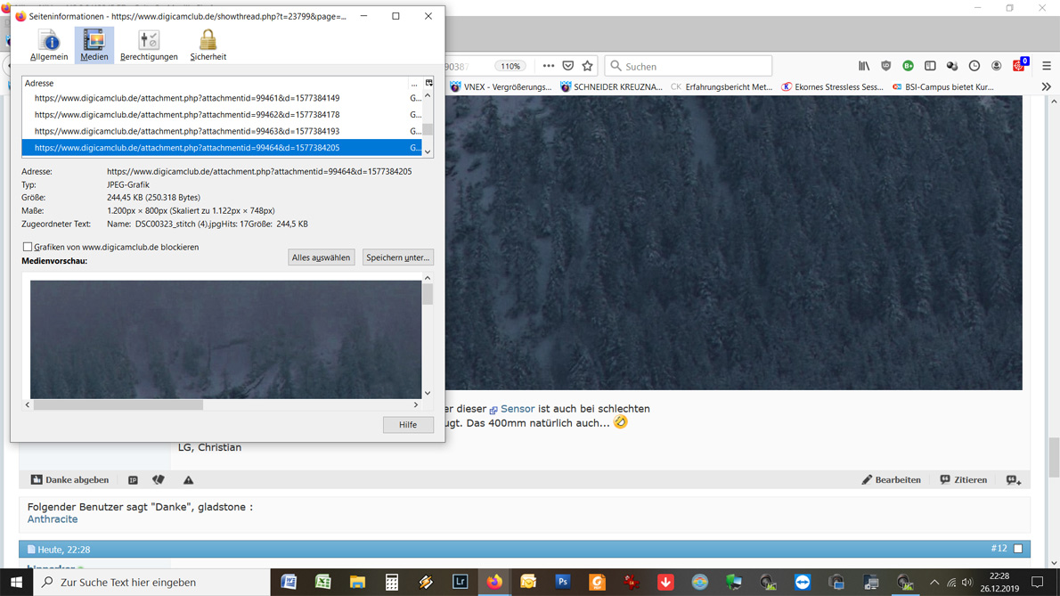The height and width of the screenshot is (596, 1060).
Task: Open the Firefox hamburger menu
Action: tap(1047, 66)
